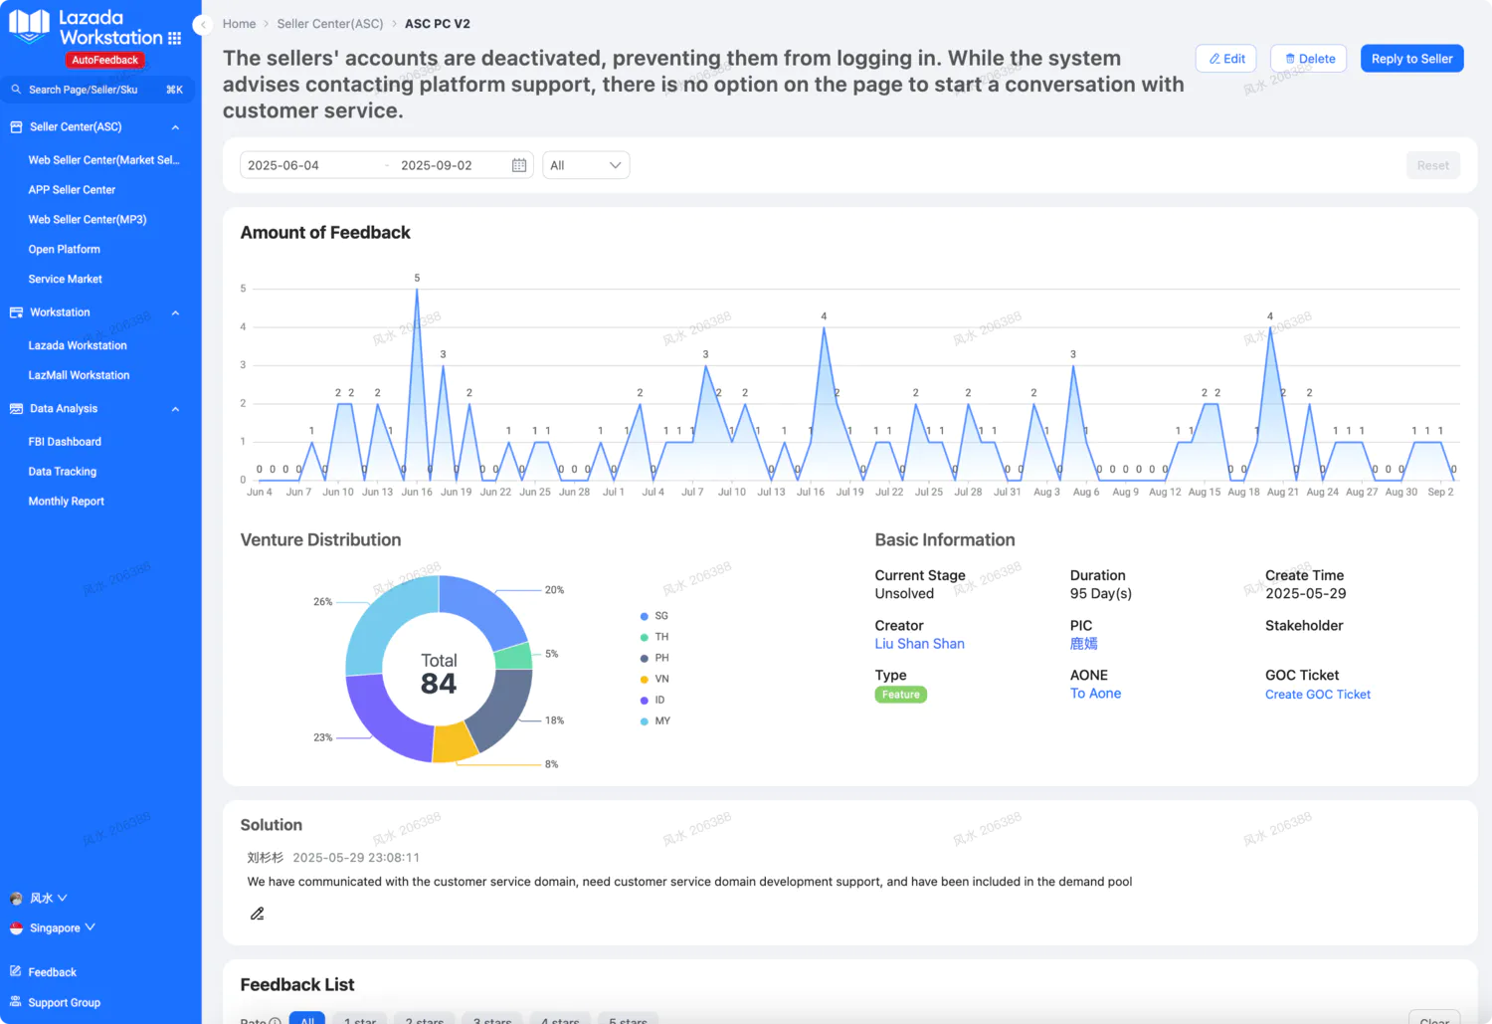Open FBI Dashboard from the sidebar
The image size is (1492, 1024).
(x=65, y=442)
